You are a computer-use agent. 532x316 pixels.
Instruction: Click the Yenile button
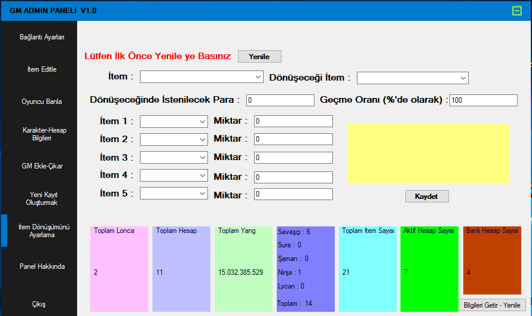click(x=259, y=56)
